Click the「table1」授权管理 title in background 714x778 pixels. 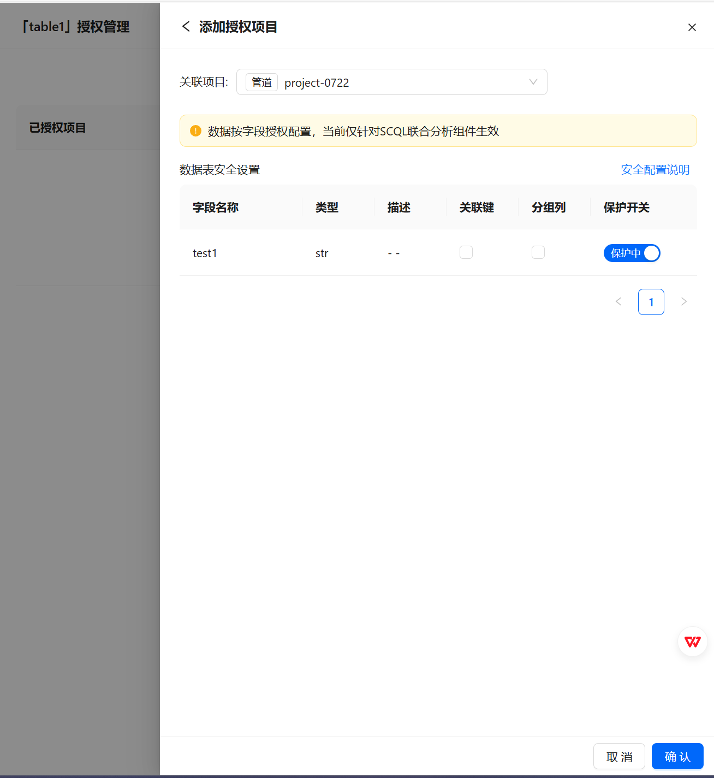pos(75,27)
